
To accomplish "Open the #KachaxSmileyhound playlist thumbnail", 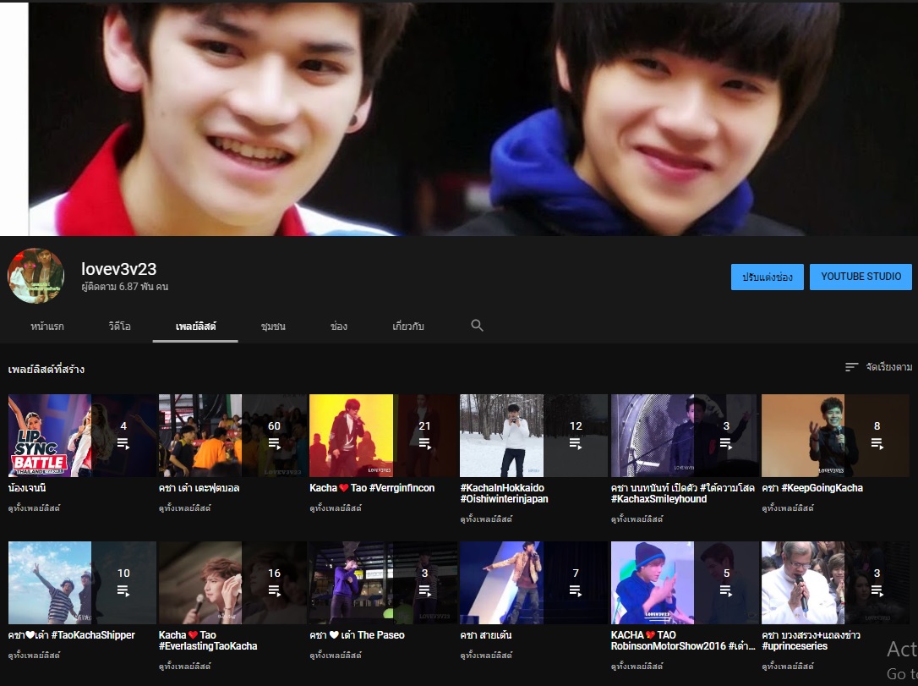I will coord(685,436).
